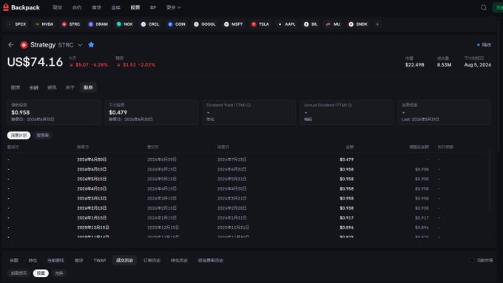Select the 股息率 pill
Screen dimensions: 503x283
pos(43,135)
